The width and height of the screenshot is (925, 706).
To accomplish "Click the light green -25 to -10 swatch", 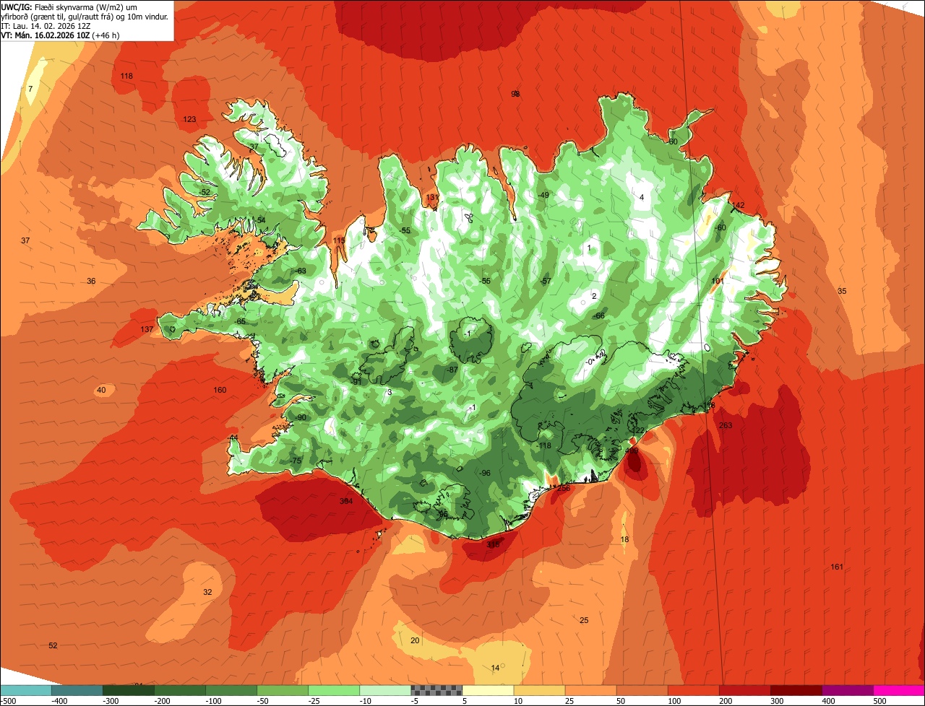I will click(334, 690).
